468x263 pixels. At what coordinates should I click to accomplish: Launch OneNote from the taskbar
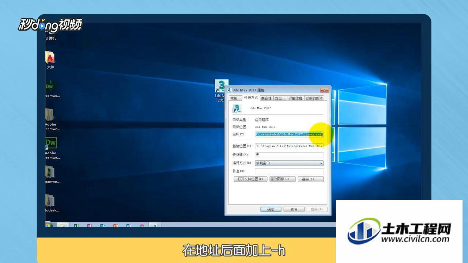[x=90, y=226]
